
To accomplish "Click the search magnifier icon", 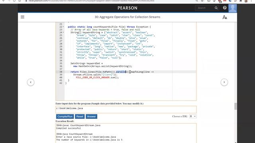I will 216,8.
